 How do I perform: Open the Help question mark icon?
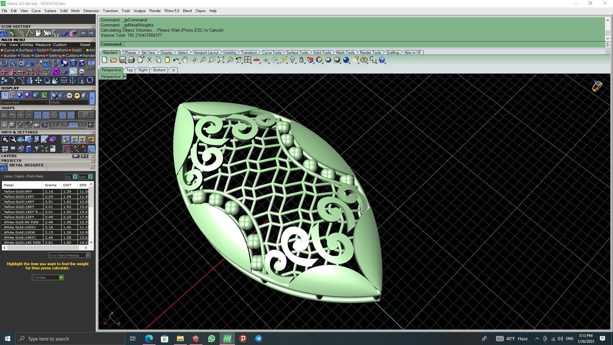pos(382,60)
